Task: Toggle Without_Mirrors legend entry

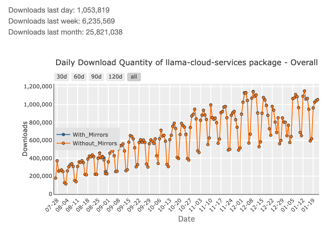Action: coord(87,143)
